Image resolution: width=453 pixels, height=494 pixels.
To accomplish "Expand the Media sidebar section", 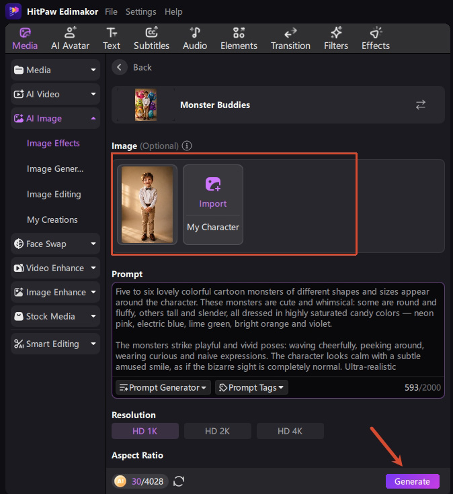I will coord(55,70).
